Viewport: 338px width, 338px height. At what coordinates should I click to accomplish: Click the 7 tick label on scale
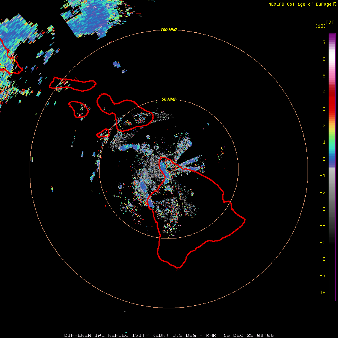pos(324,42)
